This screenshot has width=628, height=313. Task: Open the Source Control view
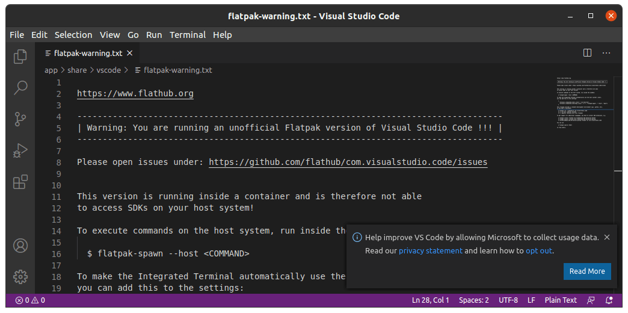pyautogui.click(x=20, y=119)
